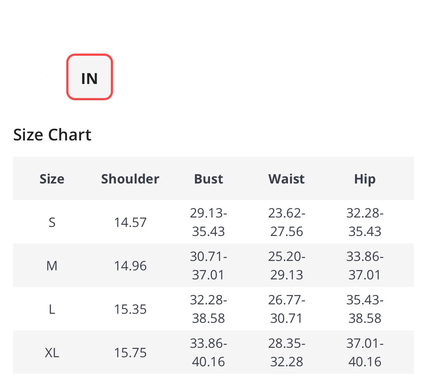Screen dimensions: 427x380
Task: Select the M size row label
Action: pyautogui.click(x=52, y=266)
